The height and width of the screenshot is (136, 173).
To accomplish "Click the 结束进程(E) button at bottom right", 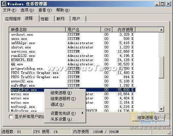I will 148,118.
